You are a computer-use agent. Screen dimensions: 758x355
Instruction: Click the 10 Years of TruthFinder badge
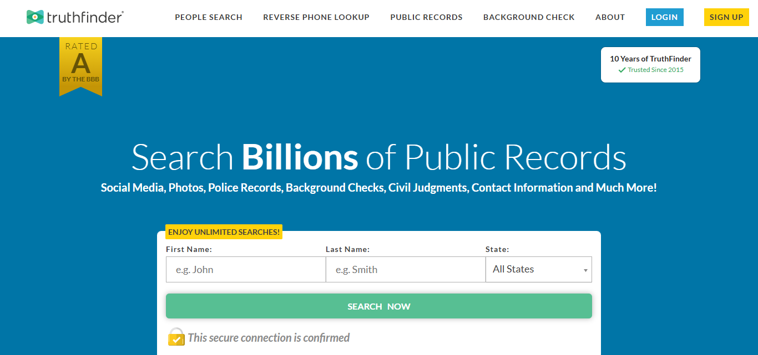651,65
